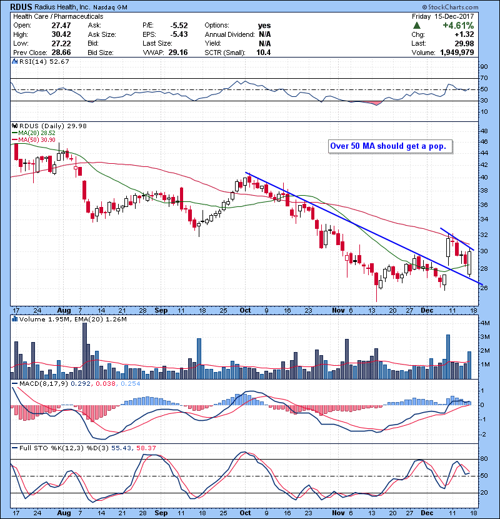Click the green up-triangle next to +4.61%
This screenshot has height=519, width=500.
[x=417, y=26]
